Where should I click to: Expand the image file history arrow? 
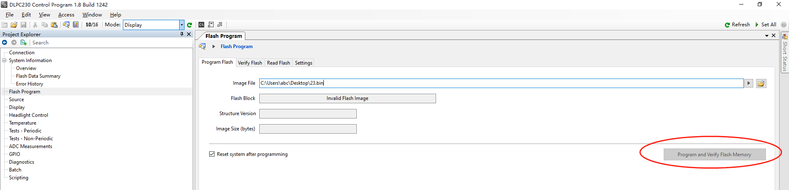pos(749,83)
